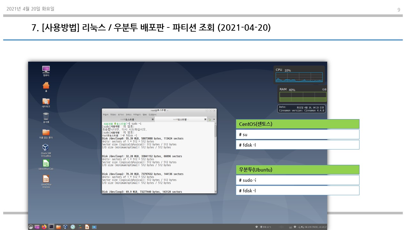The width and height of the screenshot is (409, 230).
Task: Click the green circular taskbar icon
Action: pos(73,227)
